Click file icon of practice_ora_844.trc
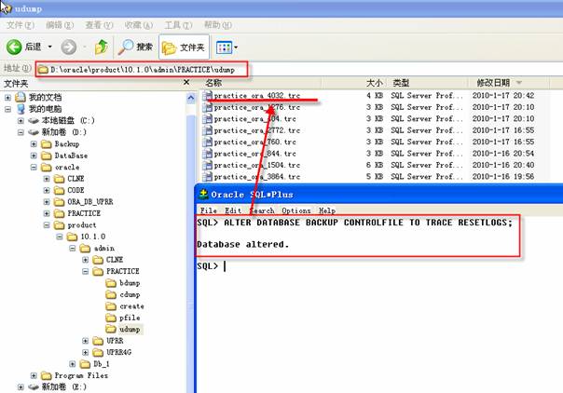 pyautogui.click(x=208, y=154)
